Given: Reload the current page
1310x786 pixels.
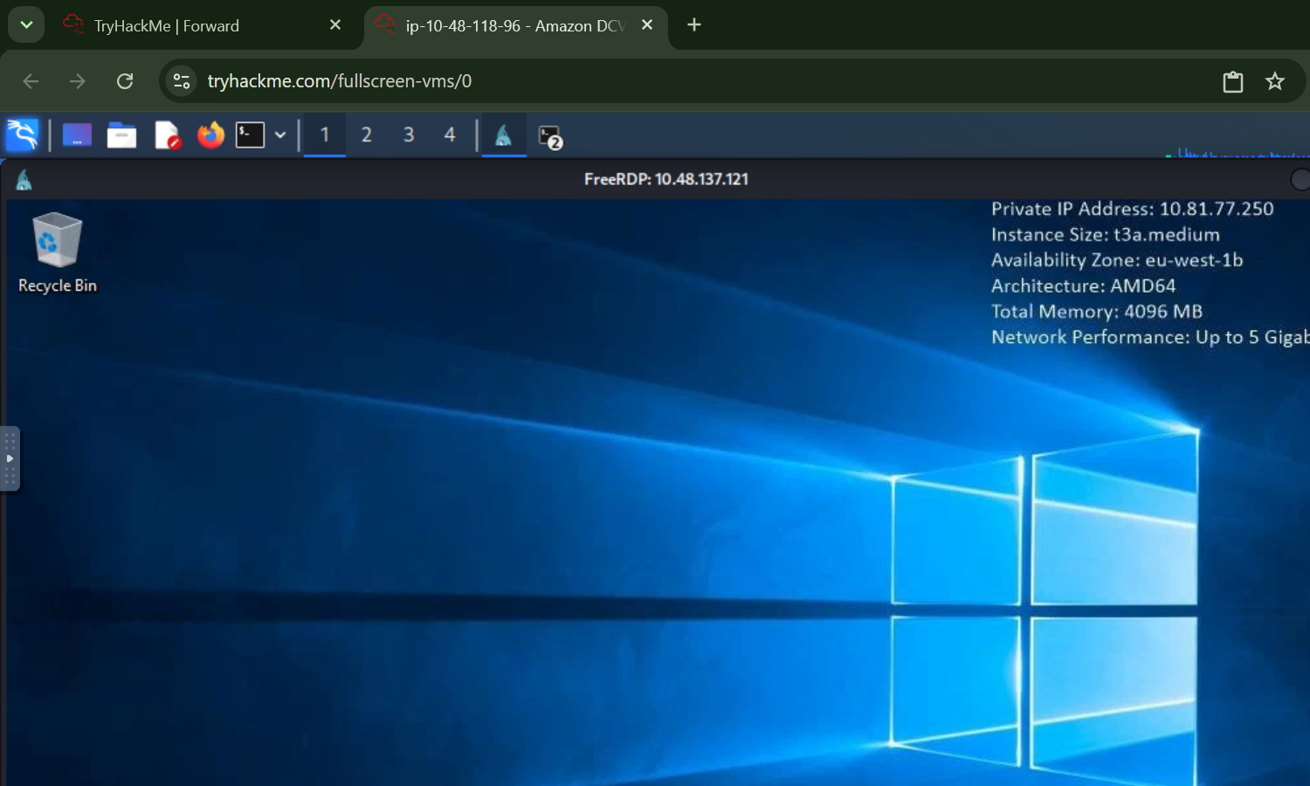Looking at the screenshot, I should [x=125, y=81].
